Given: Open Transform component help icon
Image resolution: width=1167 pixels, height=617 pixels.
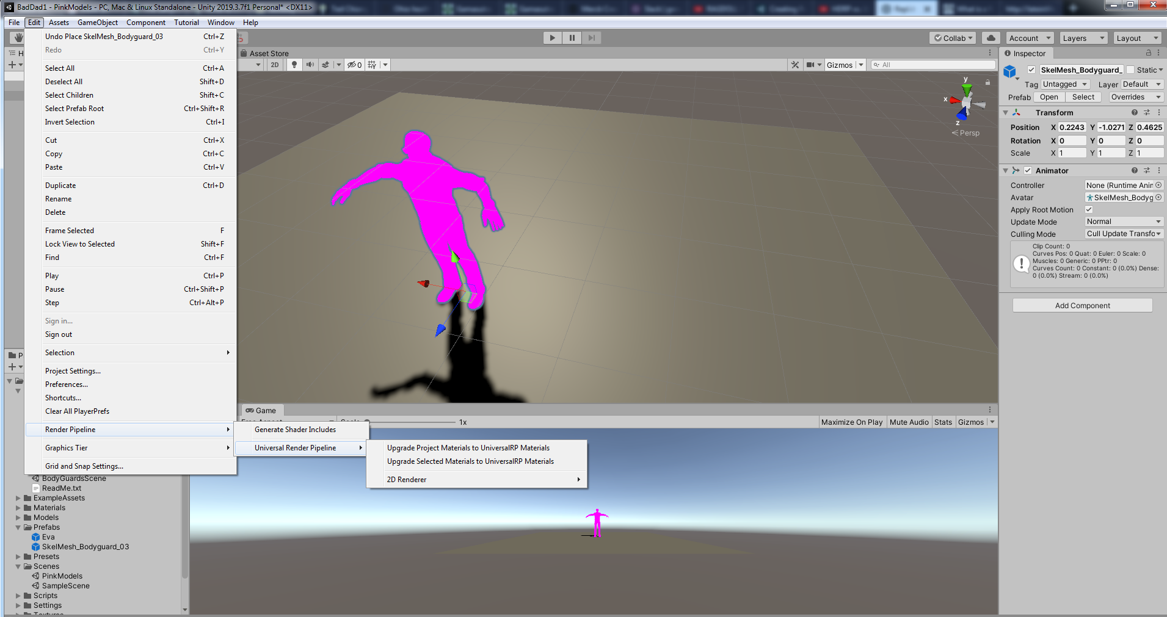Looking at the screenshot, I should point(1135,112).
